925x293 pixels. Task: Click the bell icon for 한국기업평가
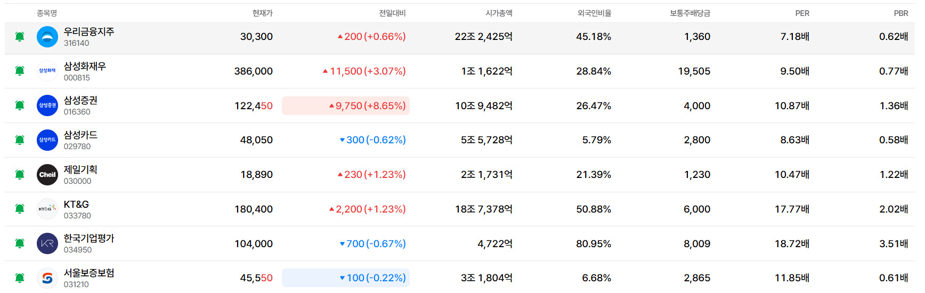pos(20,243)
